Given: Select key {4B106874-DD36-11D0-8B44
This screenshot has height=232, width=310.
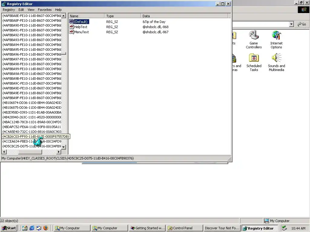Looking at the screenshot, I should coord(31,103).
